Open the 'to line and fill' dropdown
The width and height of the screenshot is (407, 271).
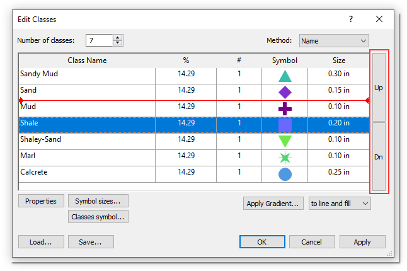(340, 203)
